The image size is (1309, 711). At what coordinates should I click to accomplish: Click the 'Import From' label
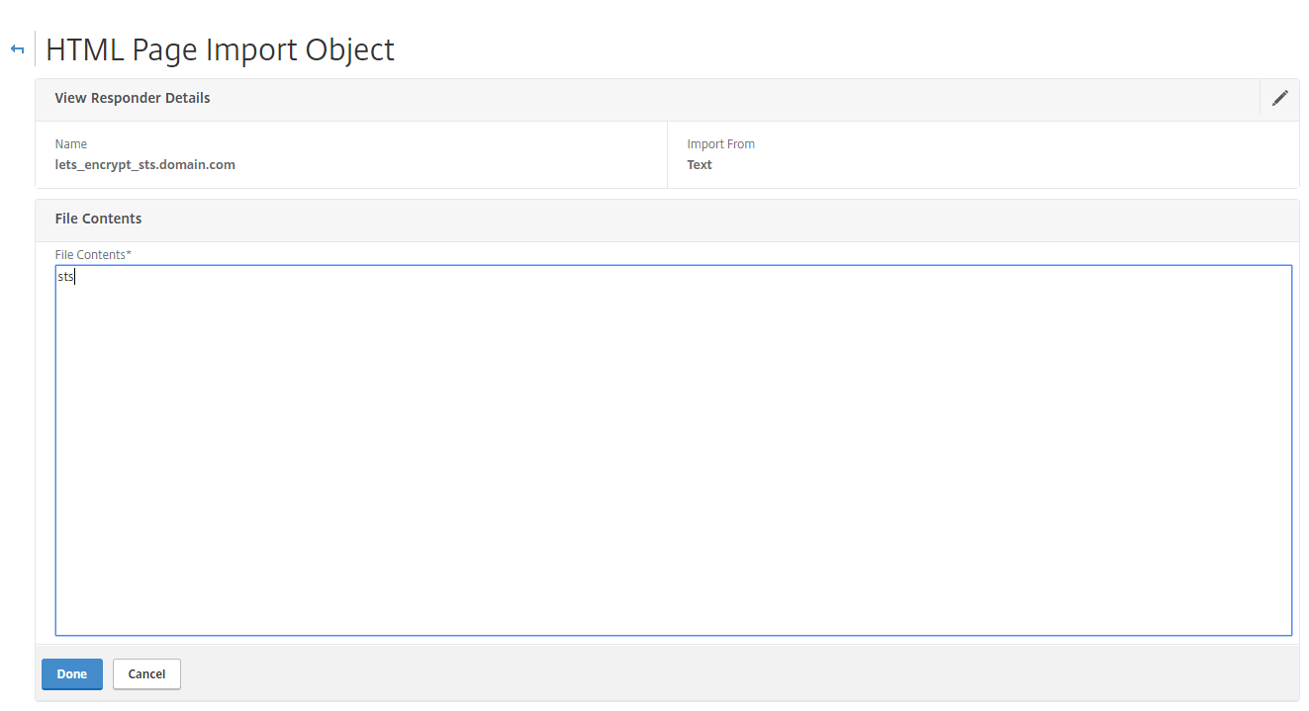tap(720, 144)
